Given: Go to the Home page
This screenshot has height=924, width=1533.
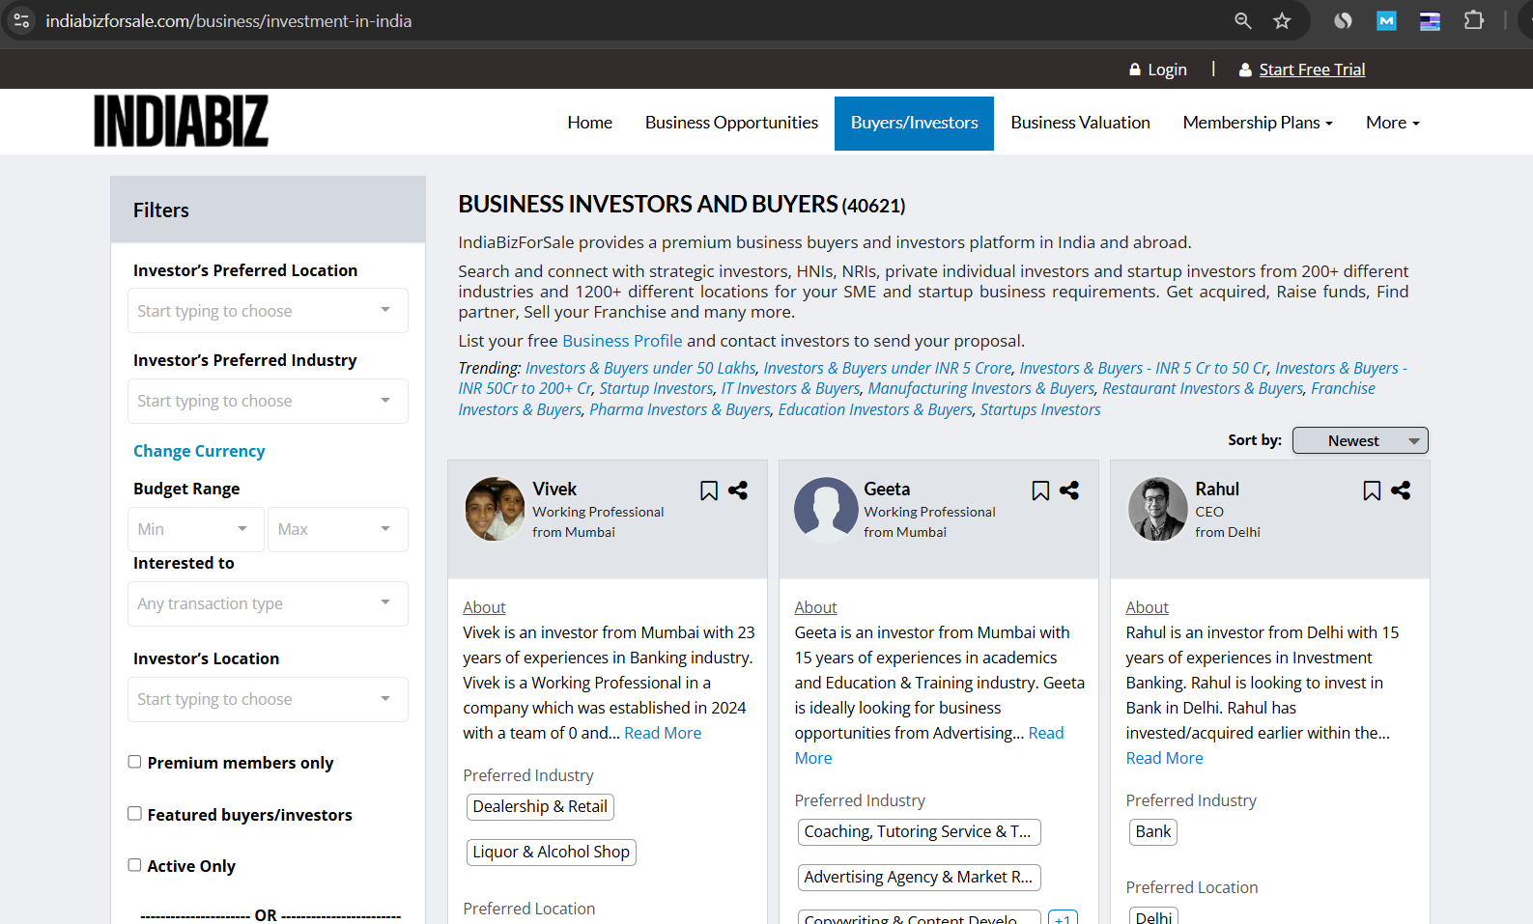Looking at the screenshot, I should coord(589,123).
